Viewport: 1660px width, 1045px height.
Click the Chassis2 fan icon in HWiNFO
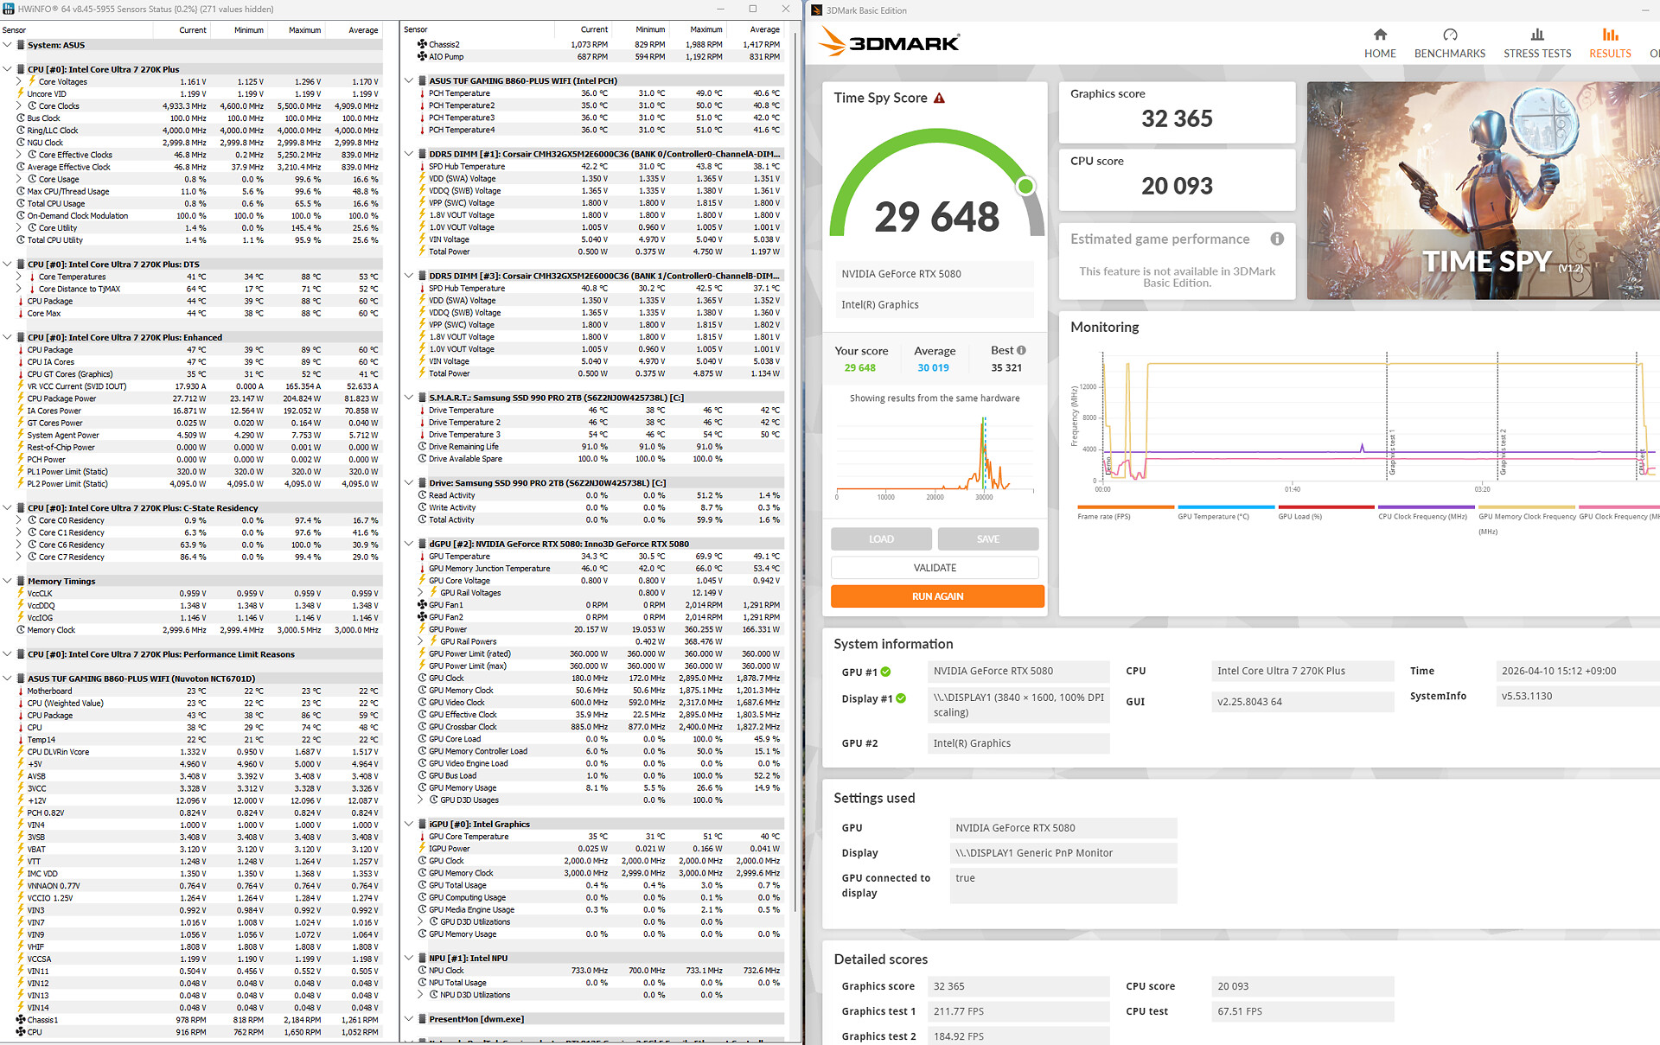click(x=422, y=44)
